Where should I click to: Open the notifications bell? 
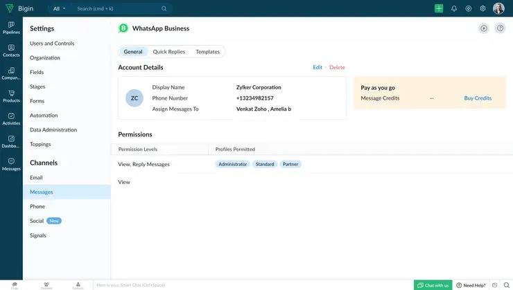click(x=454, y=8)
